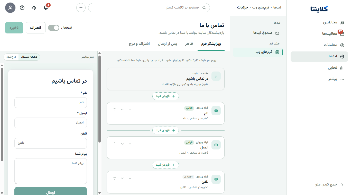Open بیشتر in the sidebar
Image resolution: width=352 pixels, height=195 pixels.
pyautogui.click(x=319, y=79)
